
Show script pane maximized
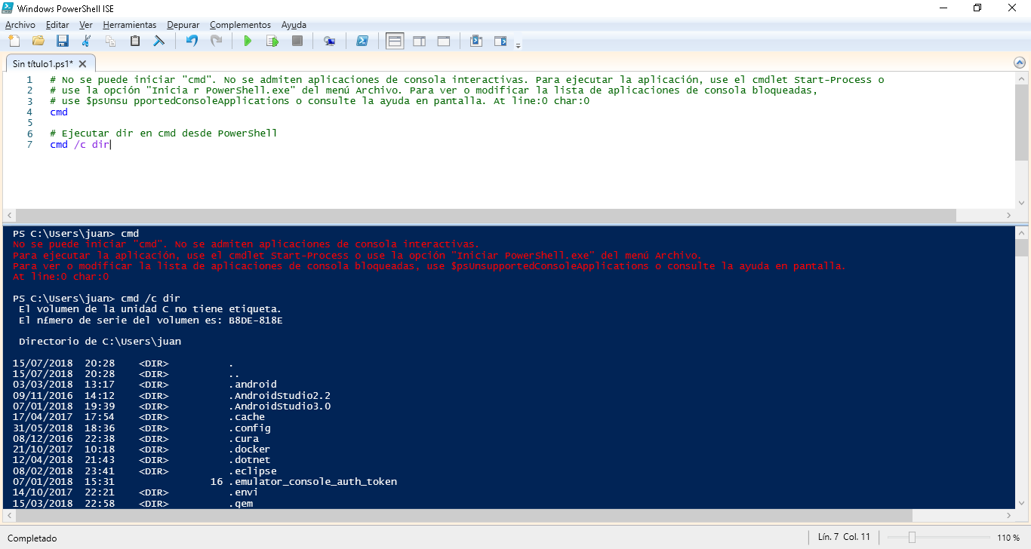(x=443, y=41)
